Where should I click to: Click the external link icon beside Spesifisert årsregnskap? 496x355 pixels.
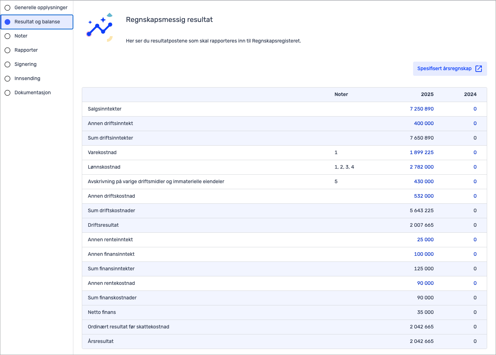click(x=479, y=69)
